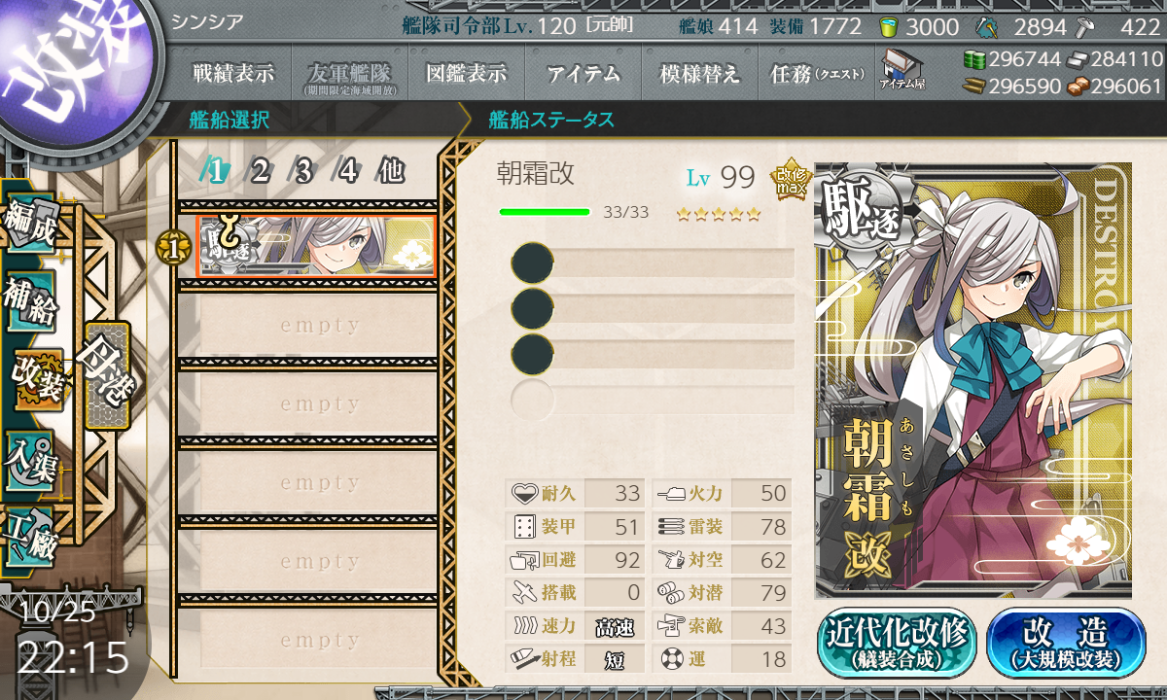The height and width of the screenshot is (700, 1167).
Task: Open the アイテム item menu
Action: pos(583,74)
